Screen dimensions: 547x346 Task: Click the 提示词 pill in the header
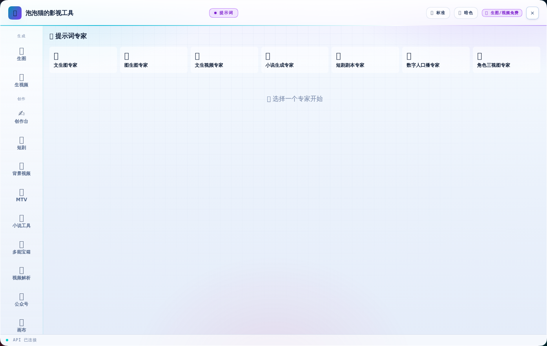(224, 13)
